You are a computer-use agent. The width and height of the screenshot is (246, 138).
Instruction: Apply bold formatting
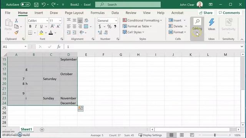point(30,26)
